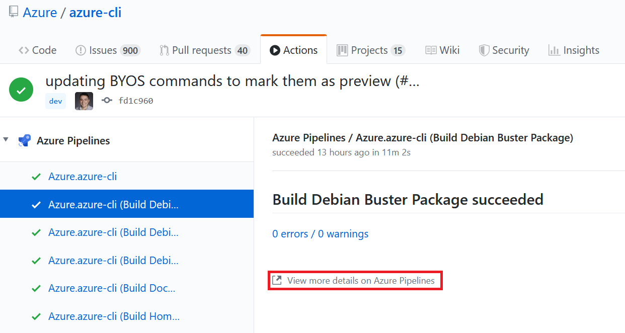Click the Azure Pipelines logo icon
This screenshot has width=625, height=333.
(x=24, y=141)
